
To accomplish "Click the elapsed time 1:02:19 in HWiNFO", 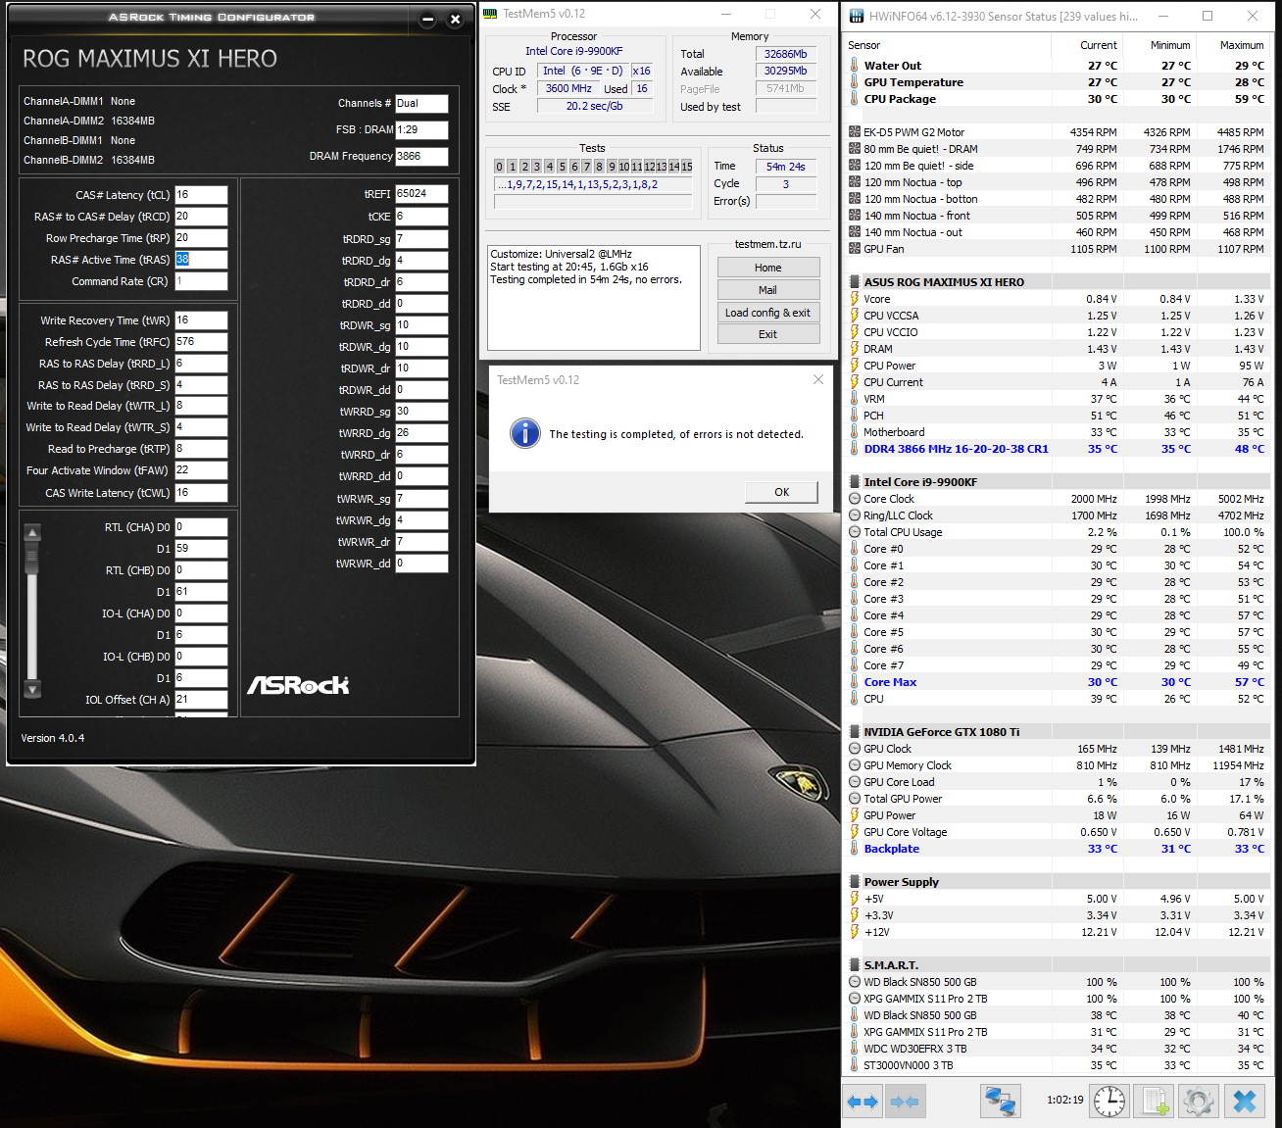I will 1065,1100.
